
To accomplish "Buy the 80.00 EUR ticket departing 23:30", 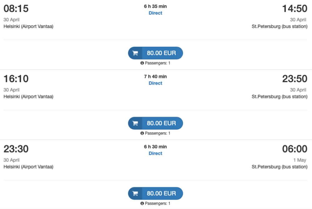I will click(155, 193).
